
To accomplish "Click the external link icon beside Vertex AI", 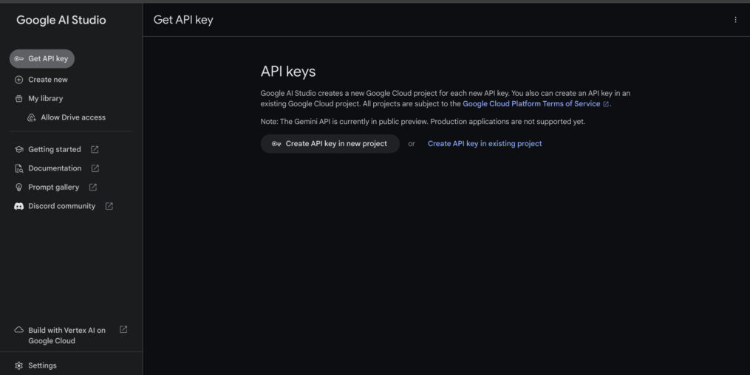I will coord(123,330).
